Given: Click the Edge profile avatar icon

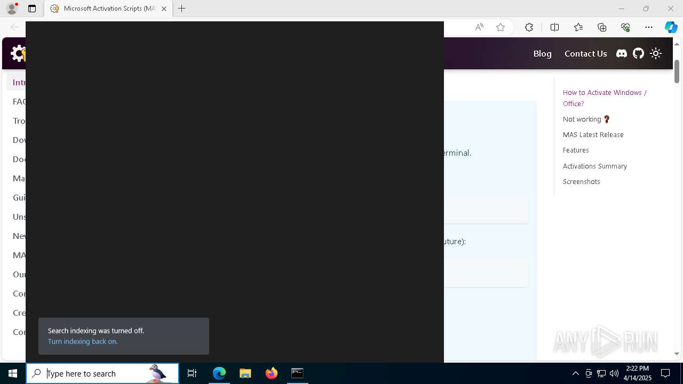Looking at the screenshot, I should tap(12, 9).
